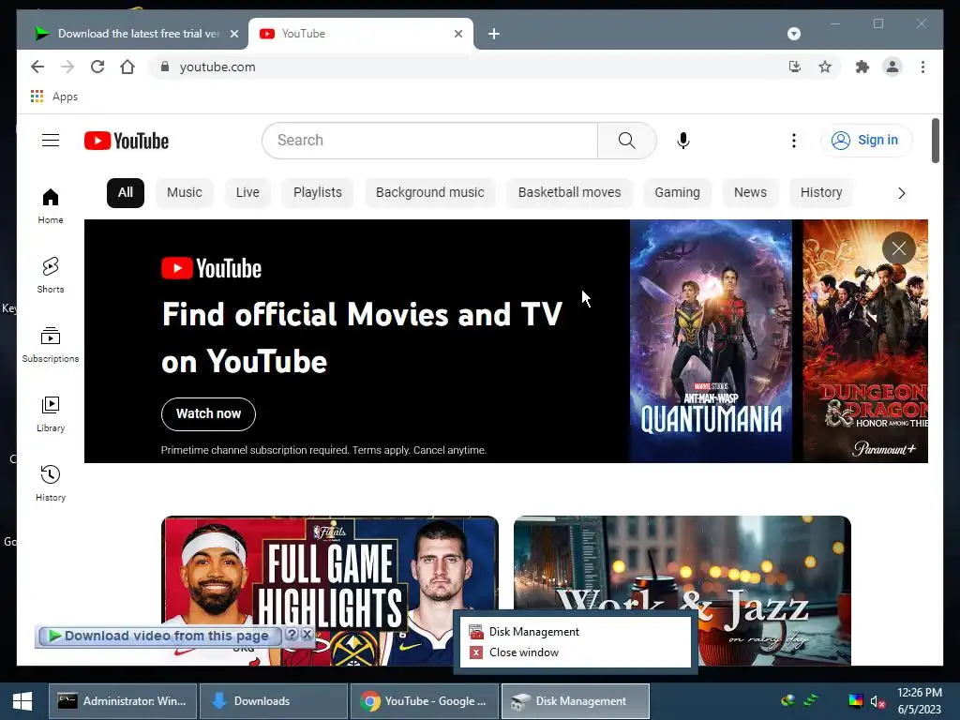Bookmark this page with the star icon
Screen dimensions: 960x720
pyautogui.click(x=825, y=67)
